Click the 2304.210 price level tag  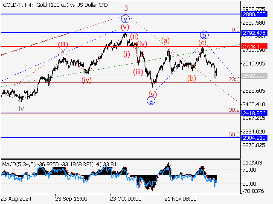pos(254,138)
